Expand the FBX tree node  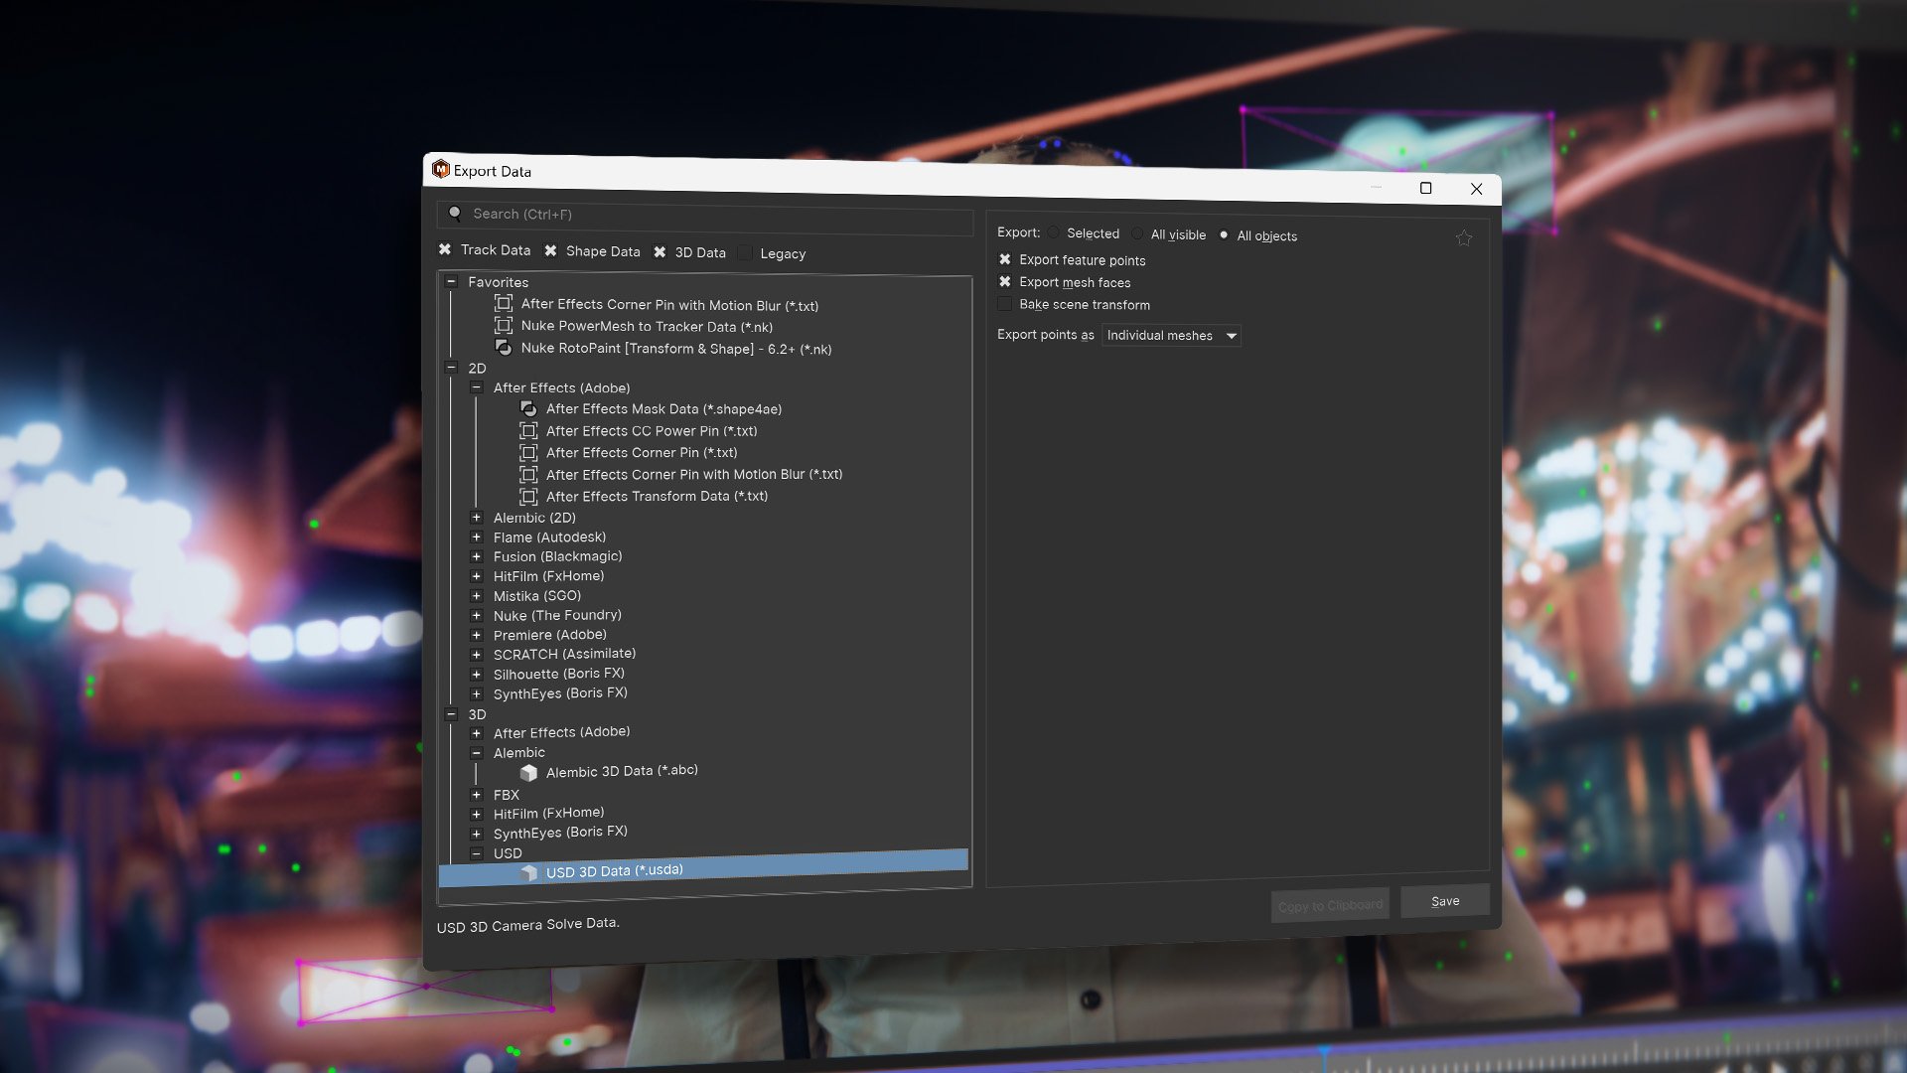tap(477, 794)
